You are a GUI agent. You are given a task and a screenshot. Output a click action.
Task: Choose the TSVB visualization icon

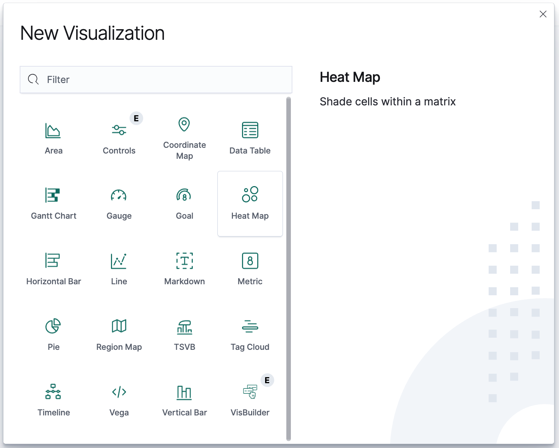pos(184,327)
